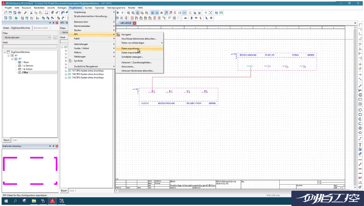364x206 pixels.
Task: Click the back arrow navigation icon
Action: [x=118, y=13]
